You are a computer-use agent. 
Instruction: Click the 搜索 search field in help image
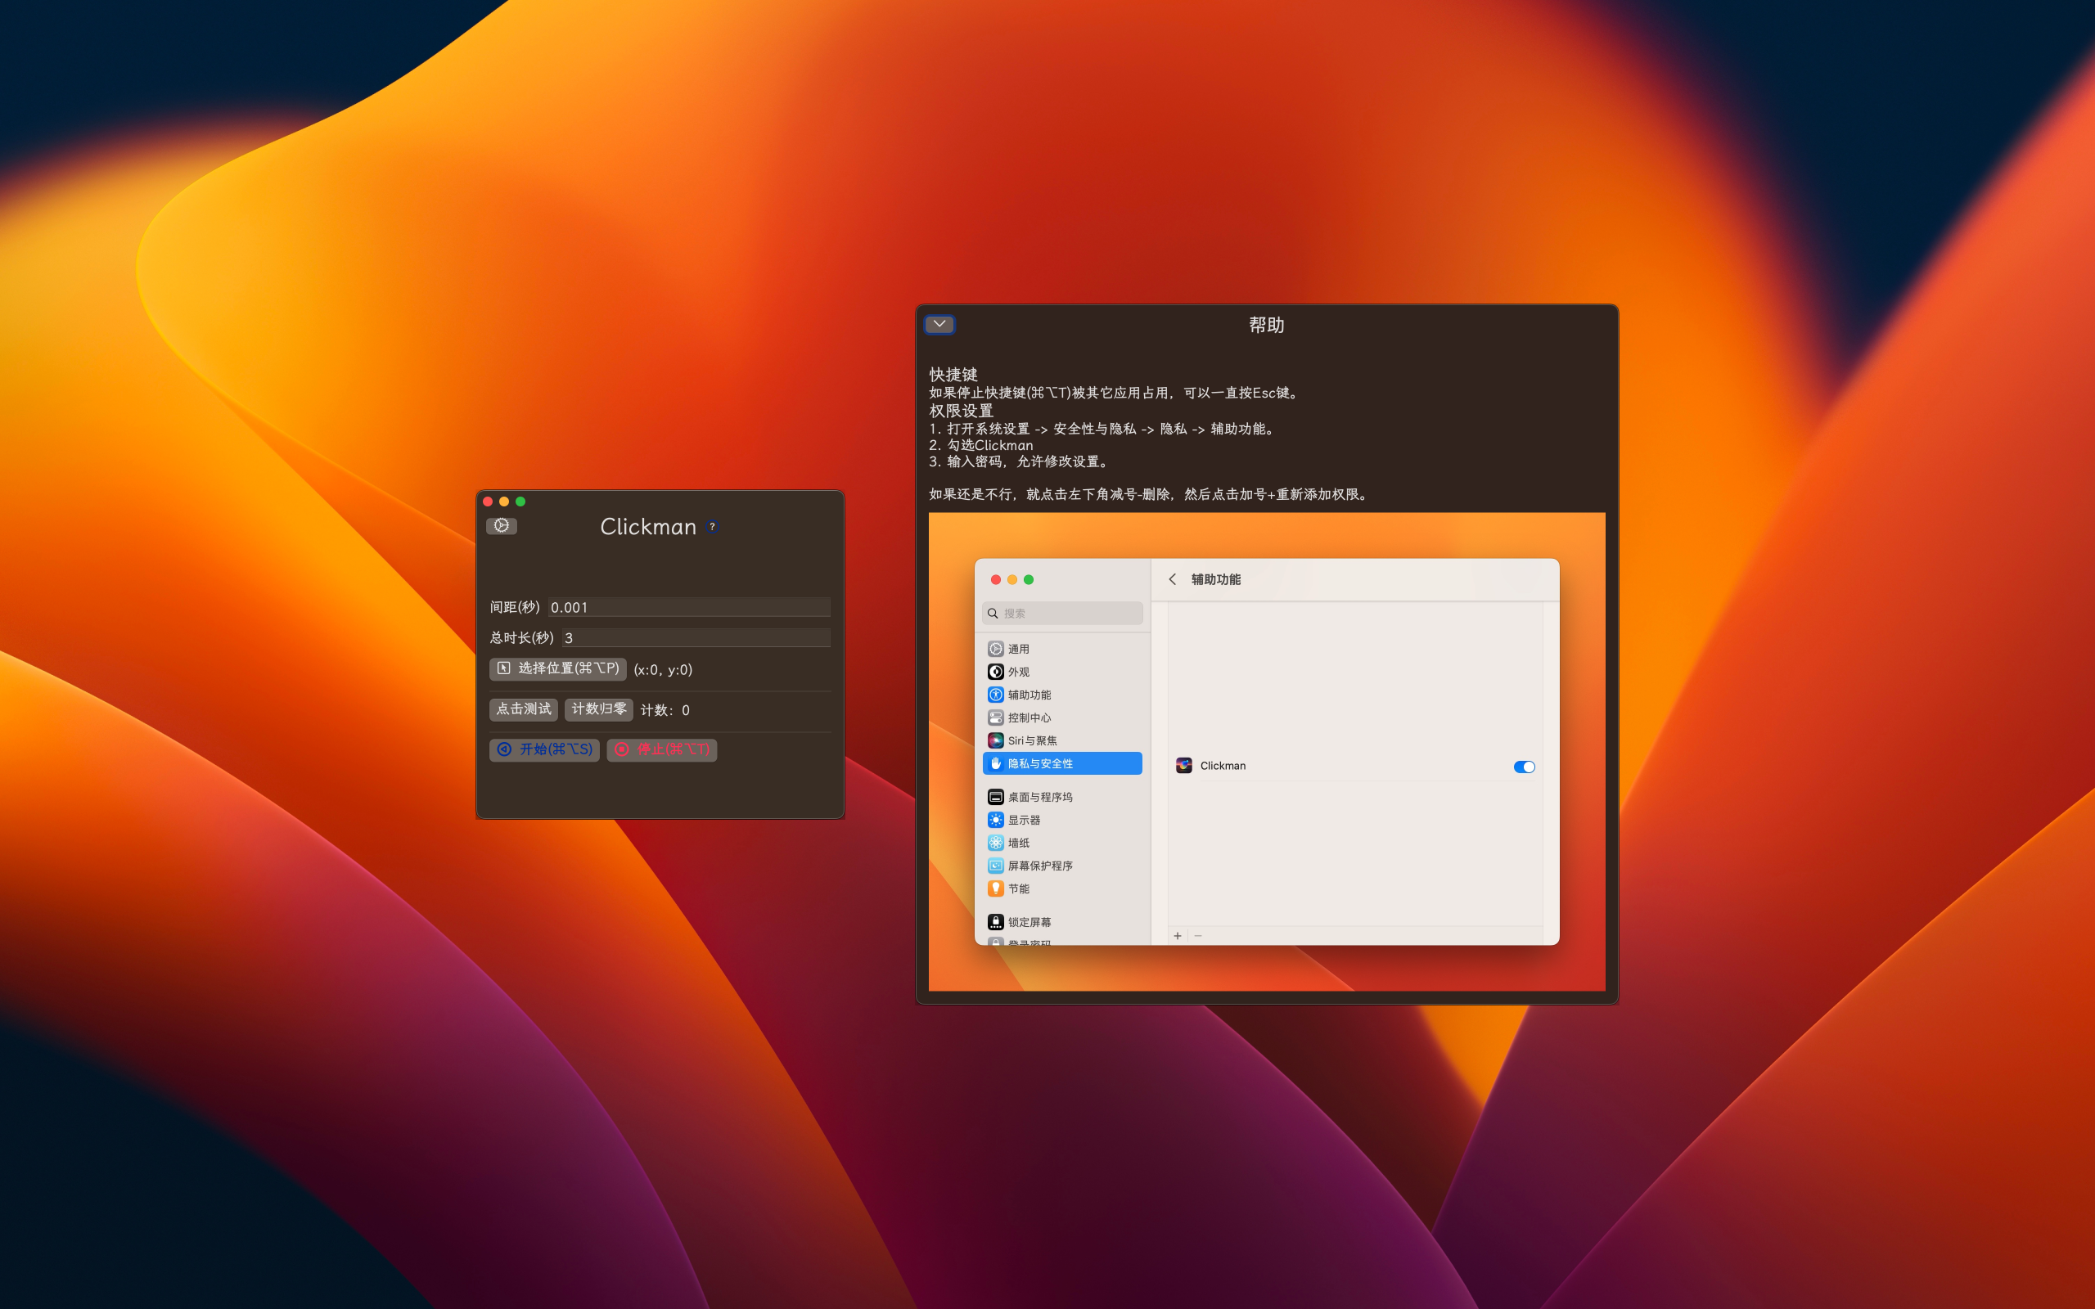pyautogui.click(x=1063, y=613)
